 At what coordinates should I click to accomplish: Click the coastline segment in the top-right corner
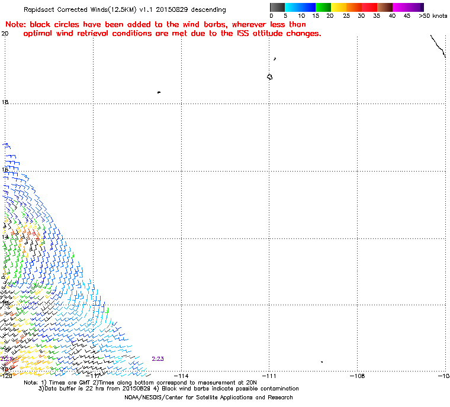click(439, 46)
